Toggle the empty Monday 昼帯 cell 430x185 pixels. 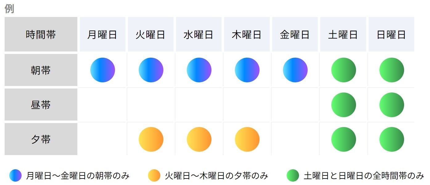click(103, 105)
